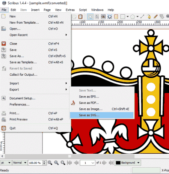Open the 'Normal' preview quality dropdown
Image resolution: width=169 pixels, height=174 pixels.
20,163
